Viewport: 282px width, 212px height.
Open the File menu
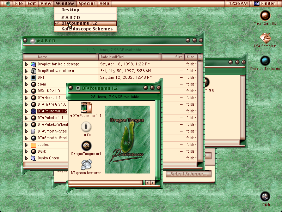pos(19,4)
